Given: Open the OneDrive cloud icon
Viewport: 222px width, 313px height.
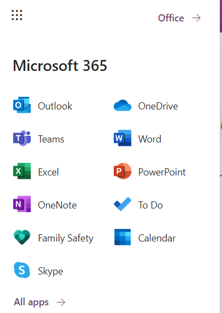Looking at the screenshot, I should click(123, 106).
